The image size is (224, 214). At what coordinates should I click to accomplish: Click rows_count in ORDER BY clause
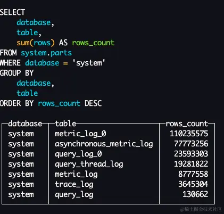pos(59,103)
